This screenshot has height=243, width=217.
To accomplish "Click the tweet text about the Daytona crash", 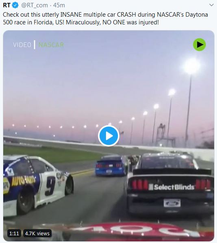I will click(x=105, y=18).
